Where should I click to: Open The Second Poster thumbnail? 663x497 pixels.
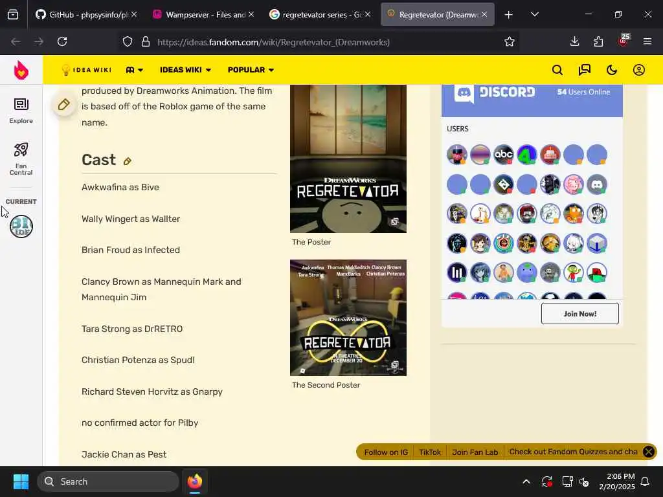pyautogui.click(x=348, y=317)
